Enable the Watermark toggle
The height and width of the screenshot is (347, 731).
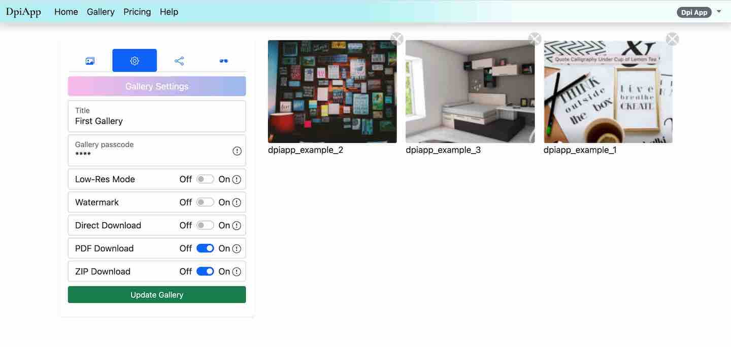click(x=205, y=202)
